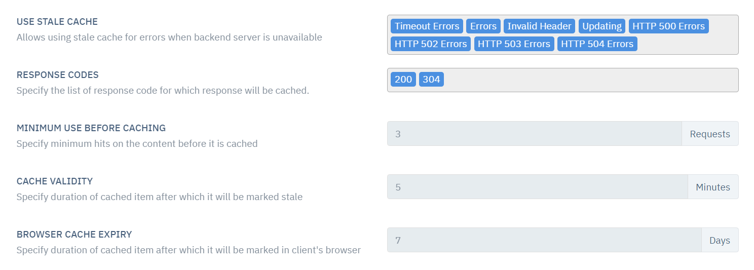Click the Days unit addon
This screenshot has height=270, width=754.
pos(720,240)
